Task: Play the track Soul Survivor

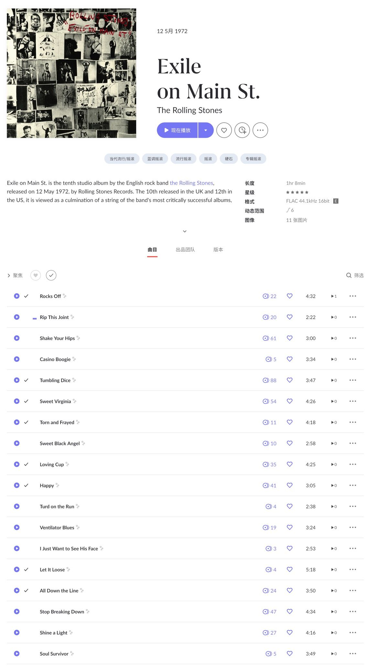Action: pyautogui.click(x=17, y=653)
